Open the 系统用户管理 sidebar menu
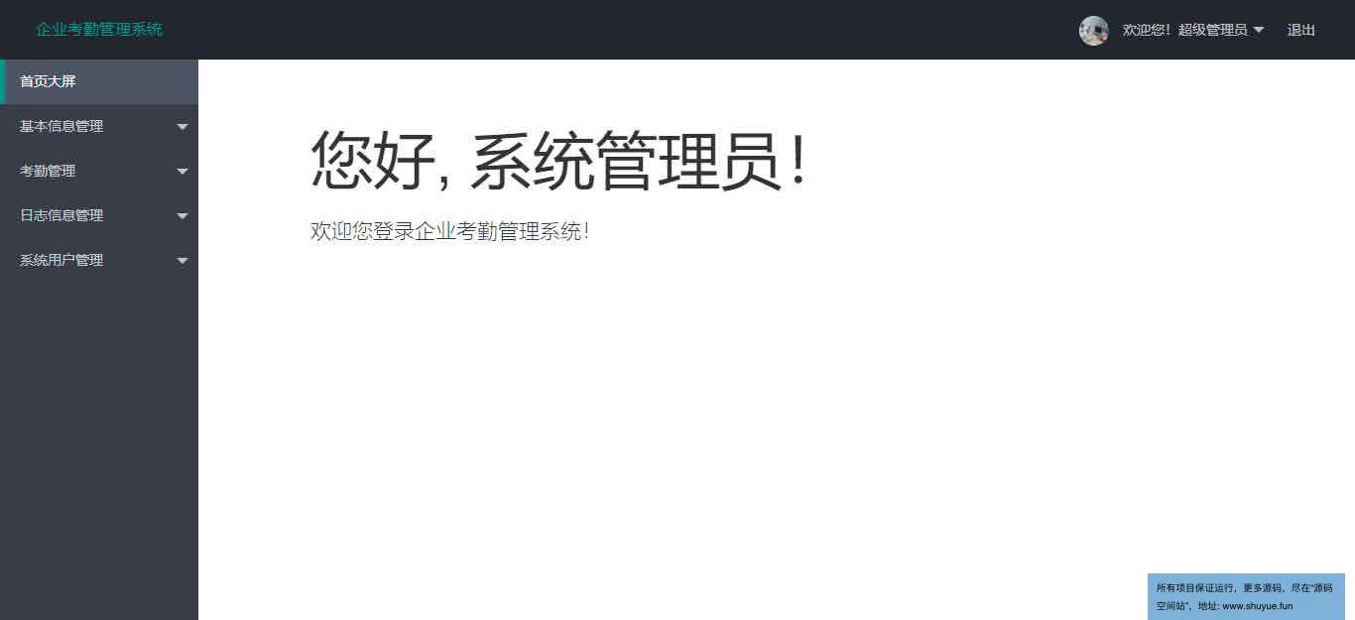The height and width of the screenshot is (620, 1355). [99, 260]
